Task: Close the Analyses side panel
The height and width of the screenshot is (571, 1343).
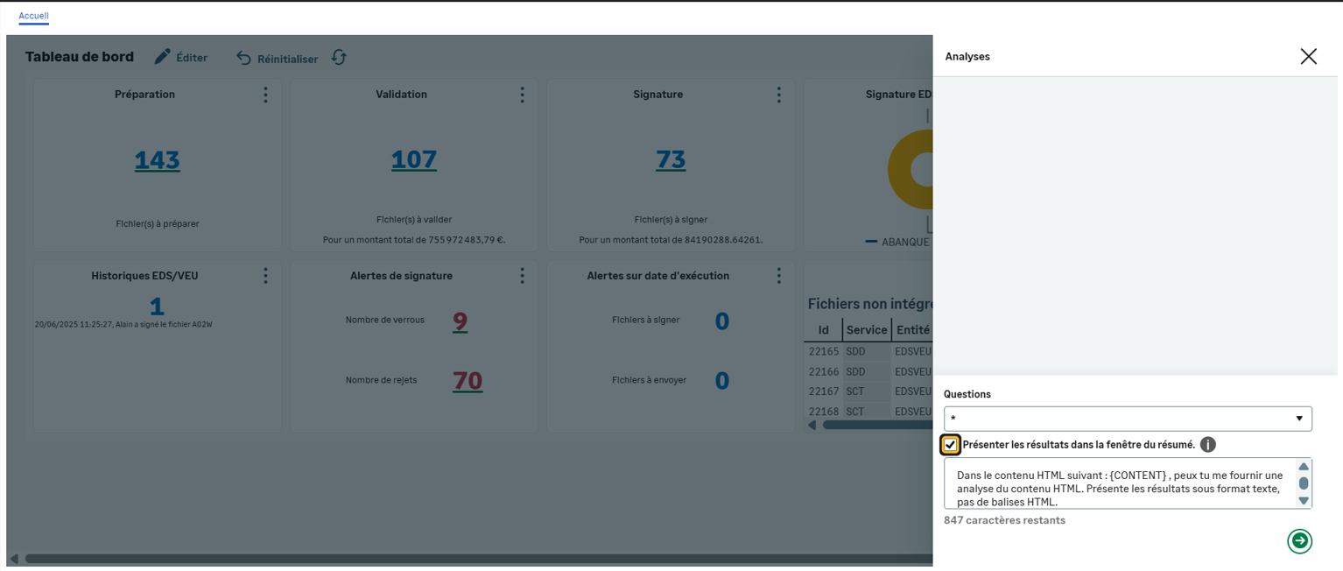Action: coord(1308,56)
